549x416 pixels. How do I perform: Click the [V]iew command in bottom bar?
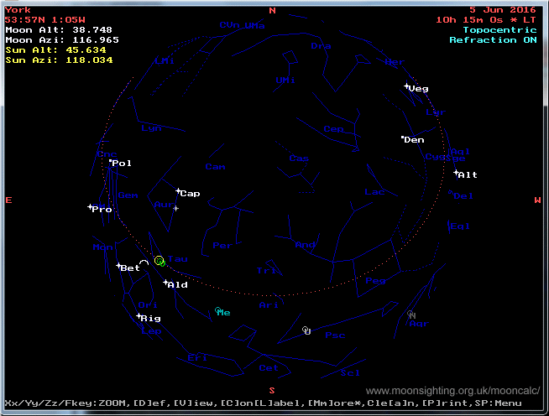click(x=195, y=404)
